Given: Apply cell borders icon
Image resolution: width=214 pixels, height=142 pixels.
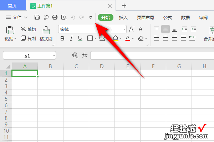Looking at the screenshot, I should click(90, 38).
